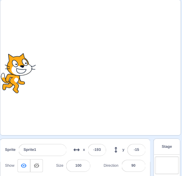Image resolution: width=182 pixels, height=176 pixels.
Task: Click the x position field showing -193
Action: (97, 150)
